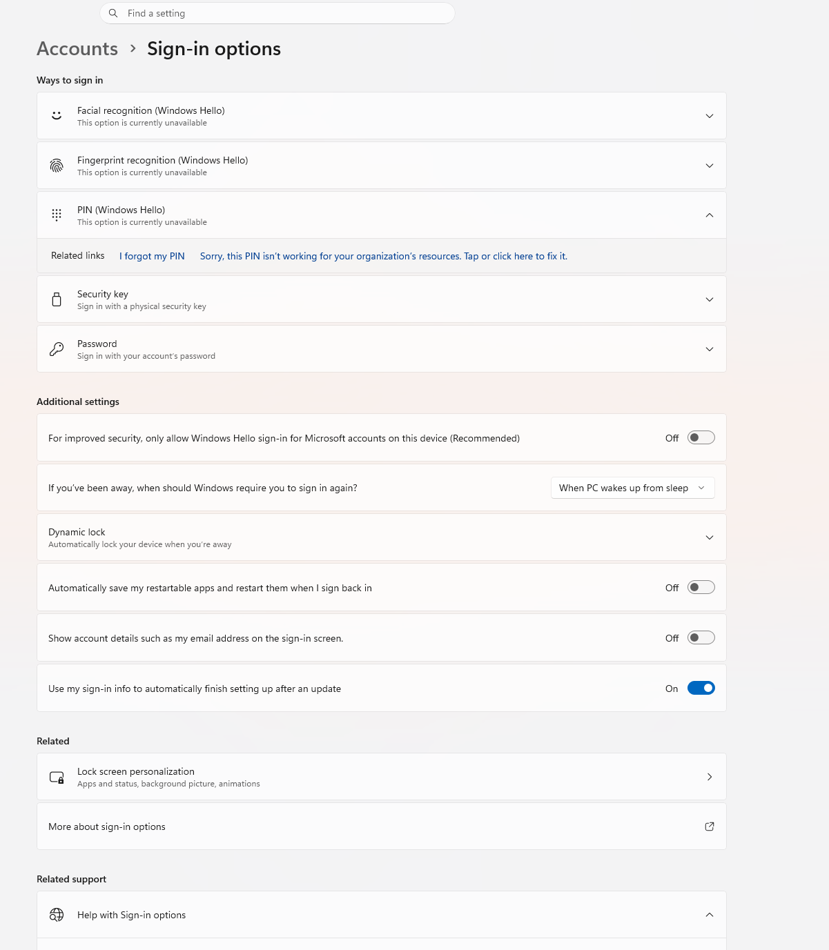Image resolution: width=829 pixels, height=950 pixels.
Task: Turn on show account details toggle
Action: 701,638
